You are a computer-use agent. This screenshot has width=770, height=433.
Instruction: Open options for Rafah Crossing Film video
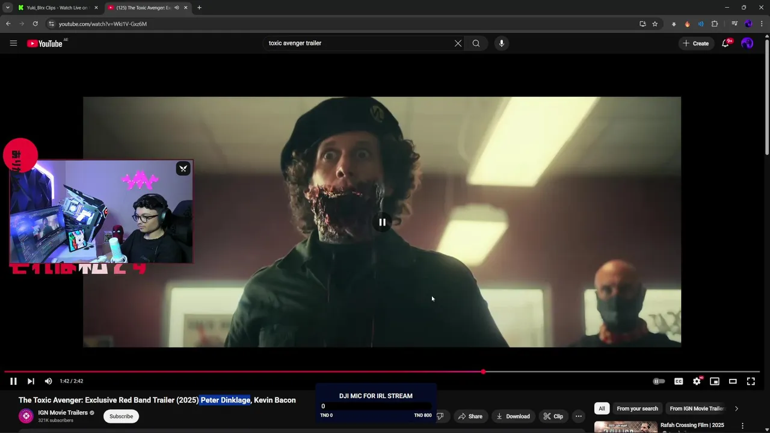[x=742, y=426]
